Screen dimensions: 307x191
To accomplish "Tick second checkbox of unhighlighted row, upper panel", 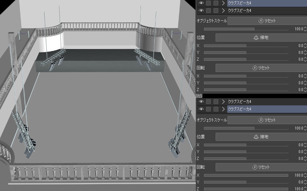I will 216,11.
